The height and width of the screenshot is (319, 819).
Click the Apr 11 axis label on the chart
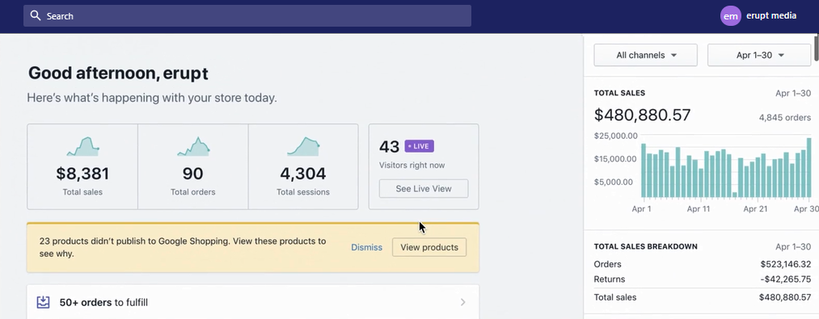pos(699,209)
